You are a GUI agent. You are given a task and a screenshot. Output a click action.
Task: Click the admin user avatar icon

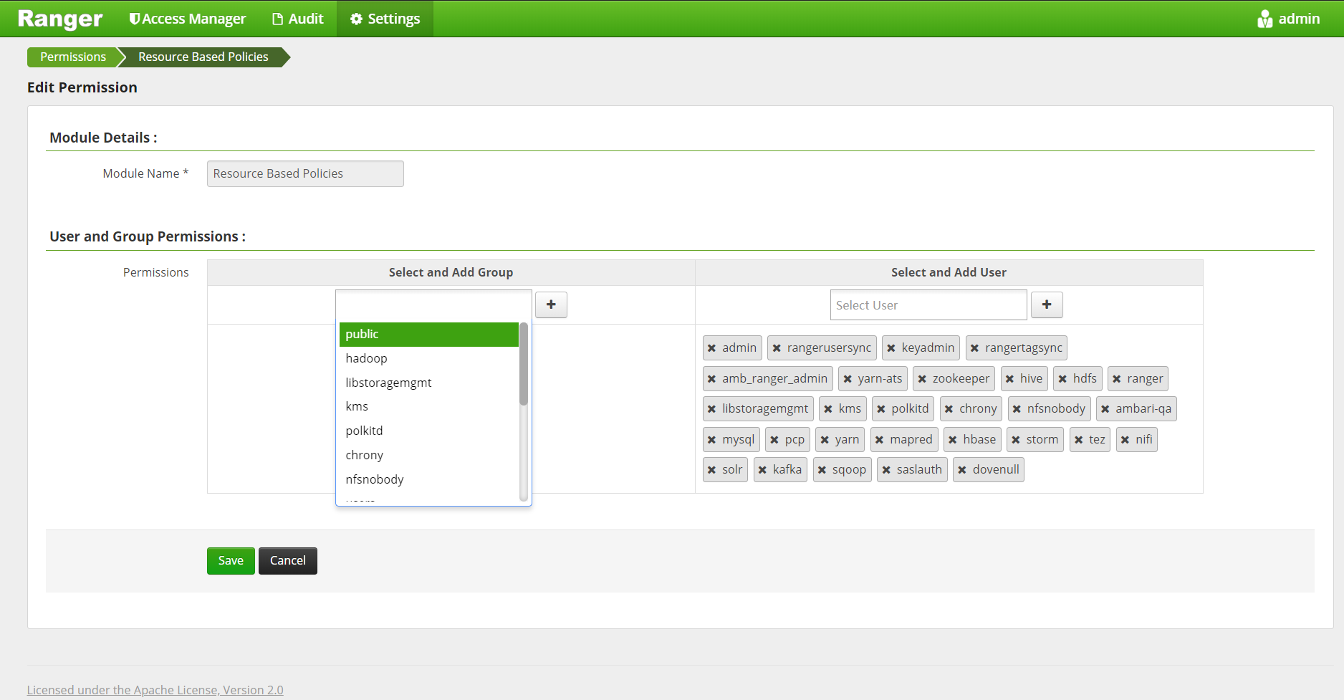tap(1265, 19)
